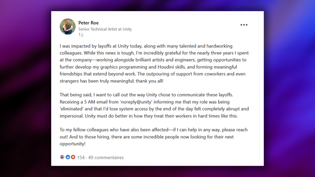The image size is (315, 177).
Task: Click the final word 'opportunity!' in the post
Action: point(72,143)
